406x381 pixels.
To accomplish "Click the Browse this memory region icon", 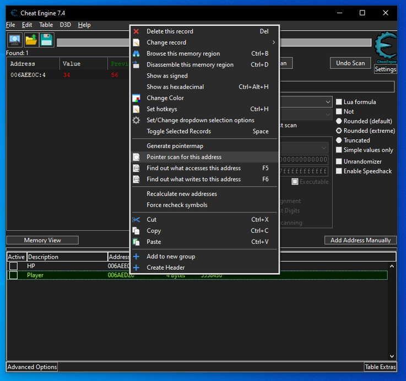I will (x=136, y=53).
